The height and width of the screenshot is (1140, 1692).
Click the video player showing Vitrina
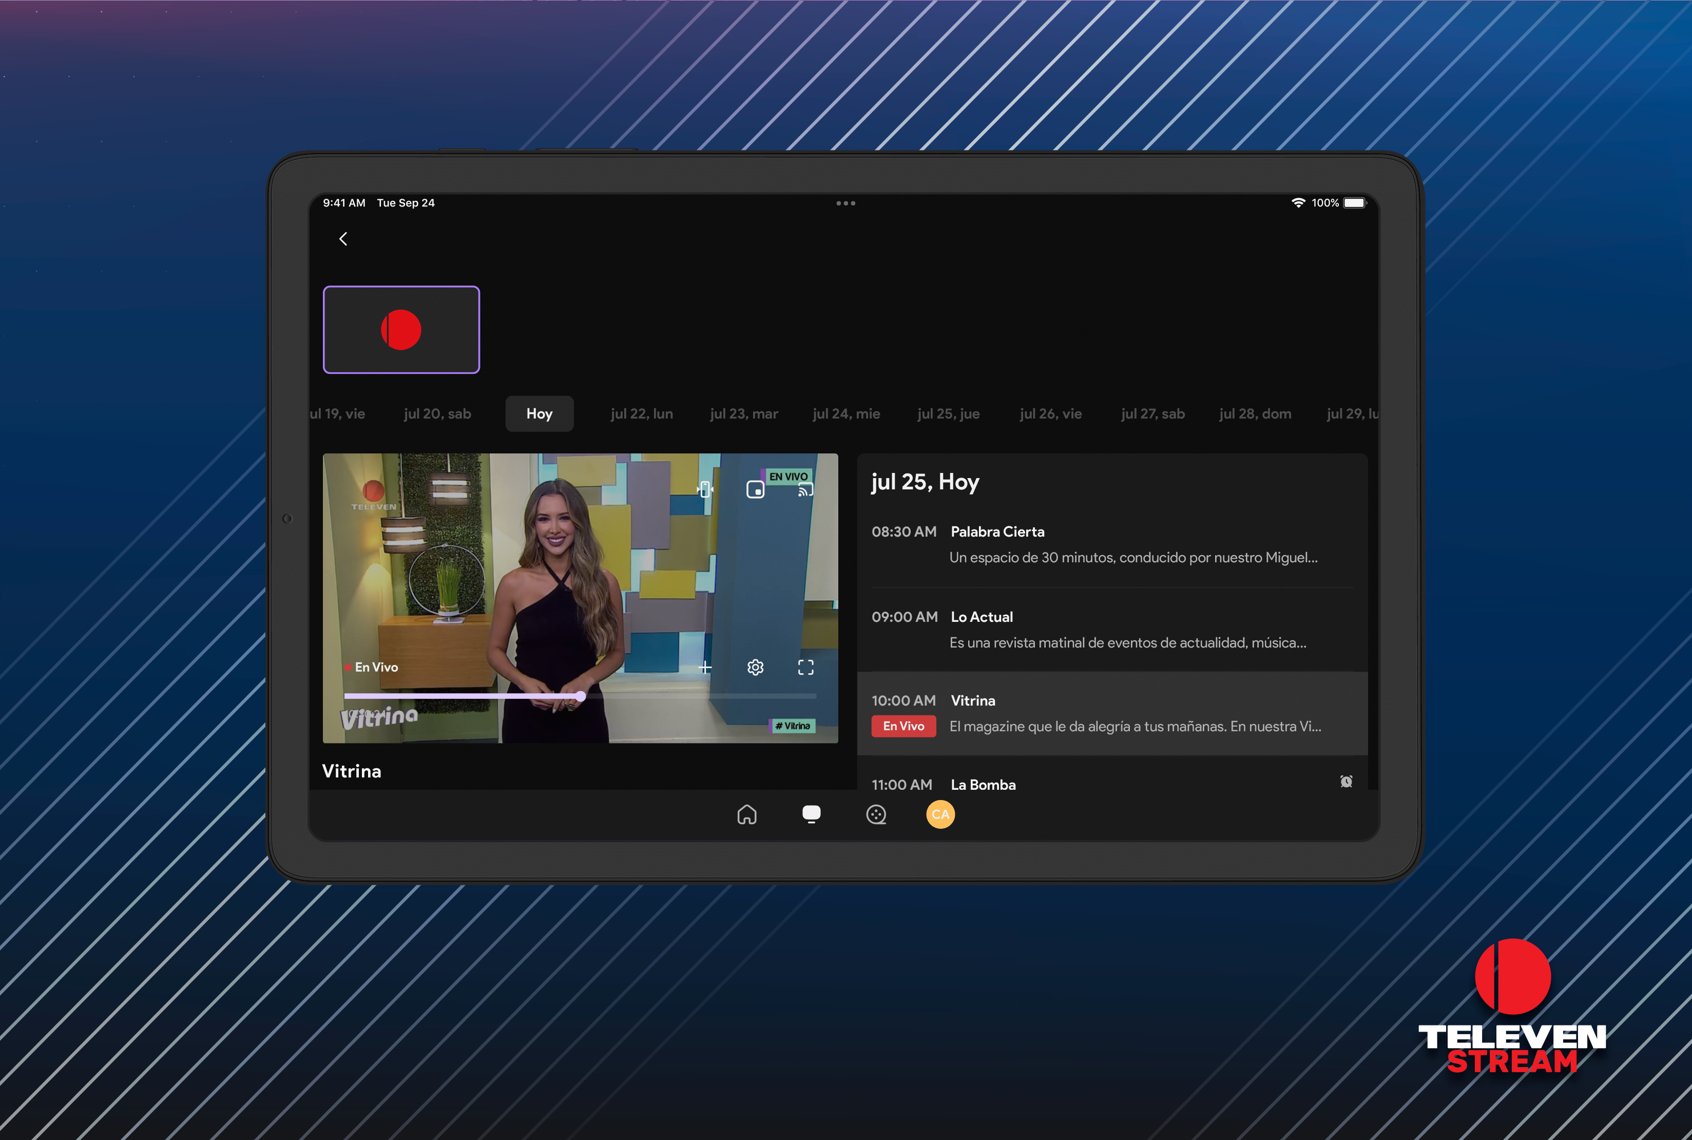[580, 598]
